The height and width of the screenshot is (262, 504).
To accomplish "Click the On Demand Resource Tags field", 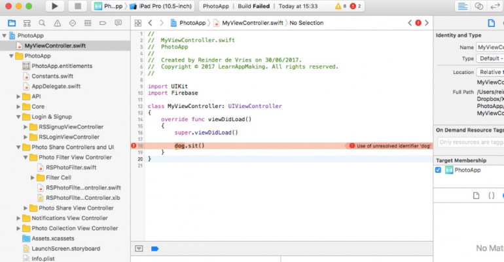I will (471, 142).
